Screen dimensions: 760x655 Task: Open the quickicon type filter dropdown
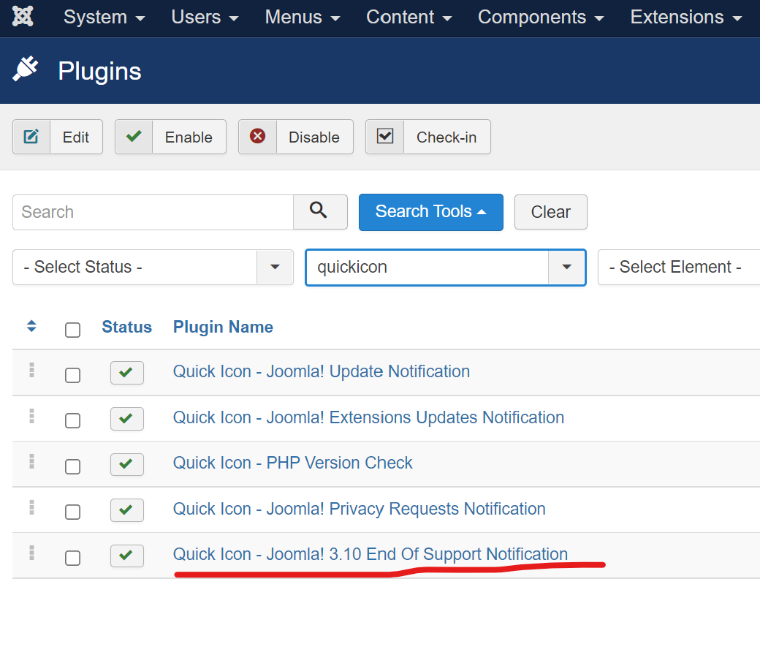[x=446, y=268]
